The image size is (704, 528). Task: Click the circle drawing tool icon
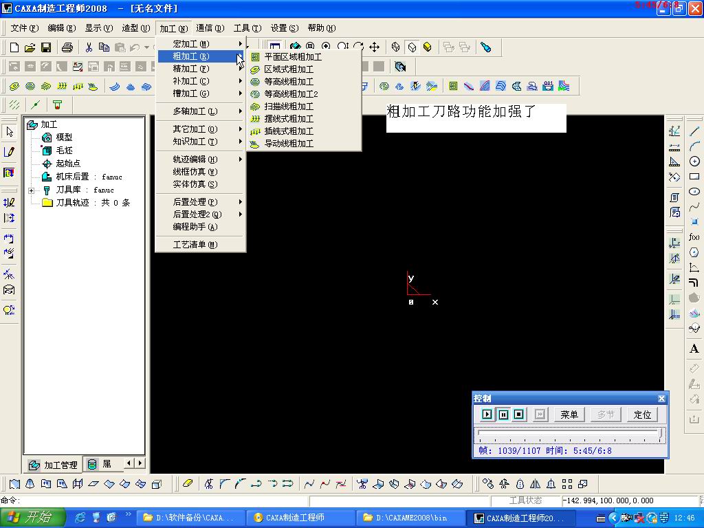(694, 161)
